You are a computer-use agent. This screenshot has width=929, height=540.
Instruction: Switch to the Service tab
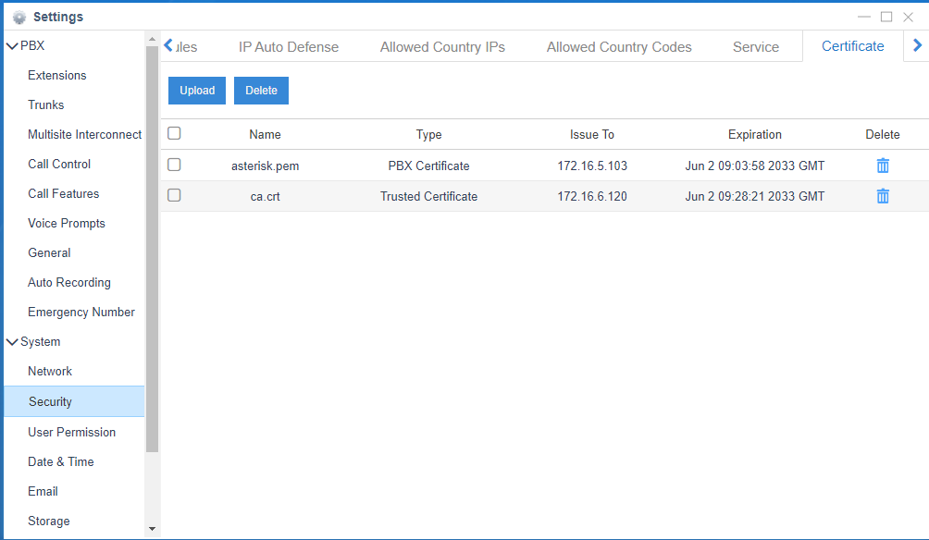[756, 47]
